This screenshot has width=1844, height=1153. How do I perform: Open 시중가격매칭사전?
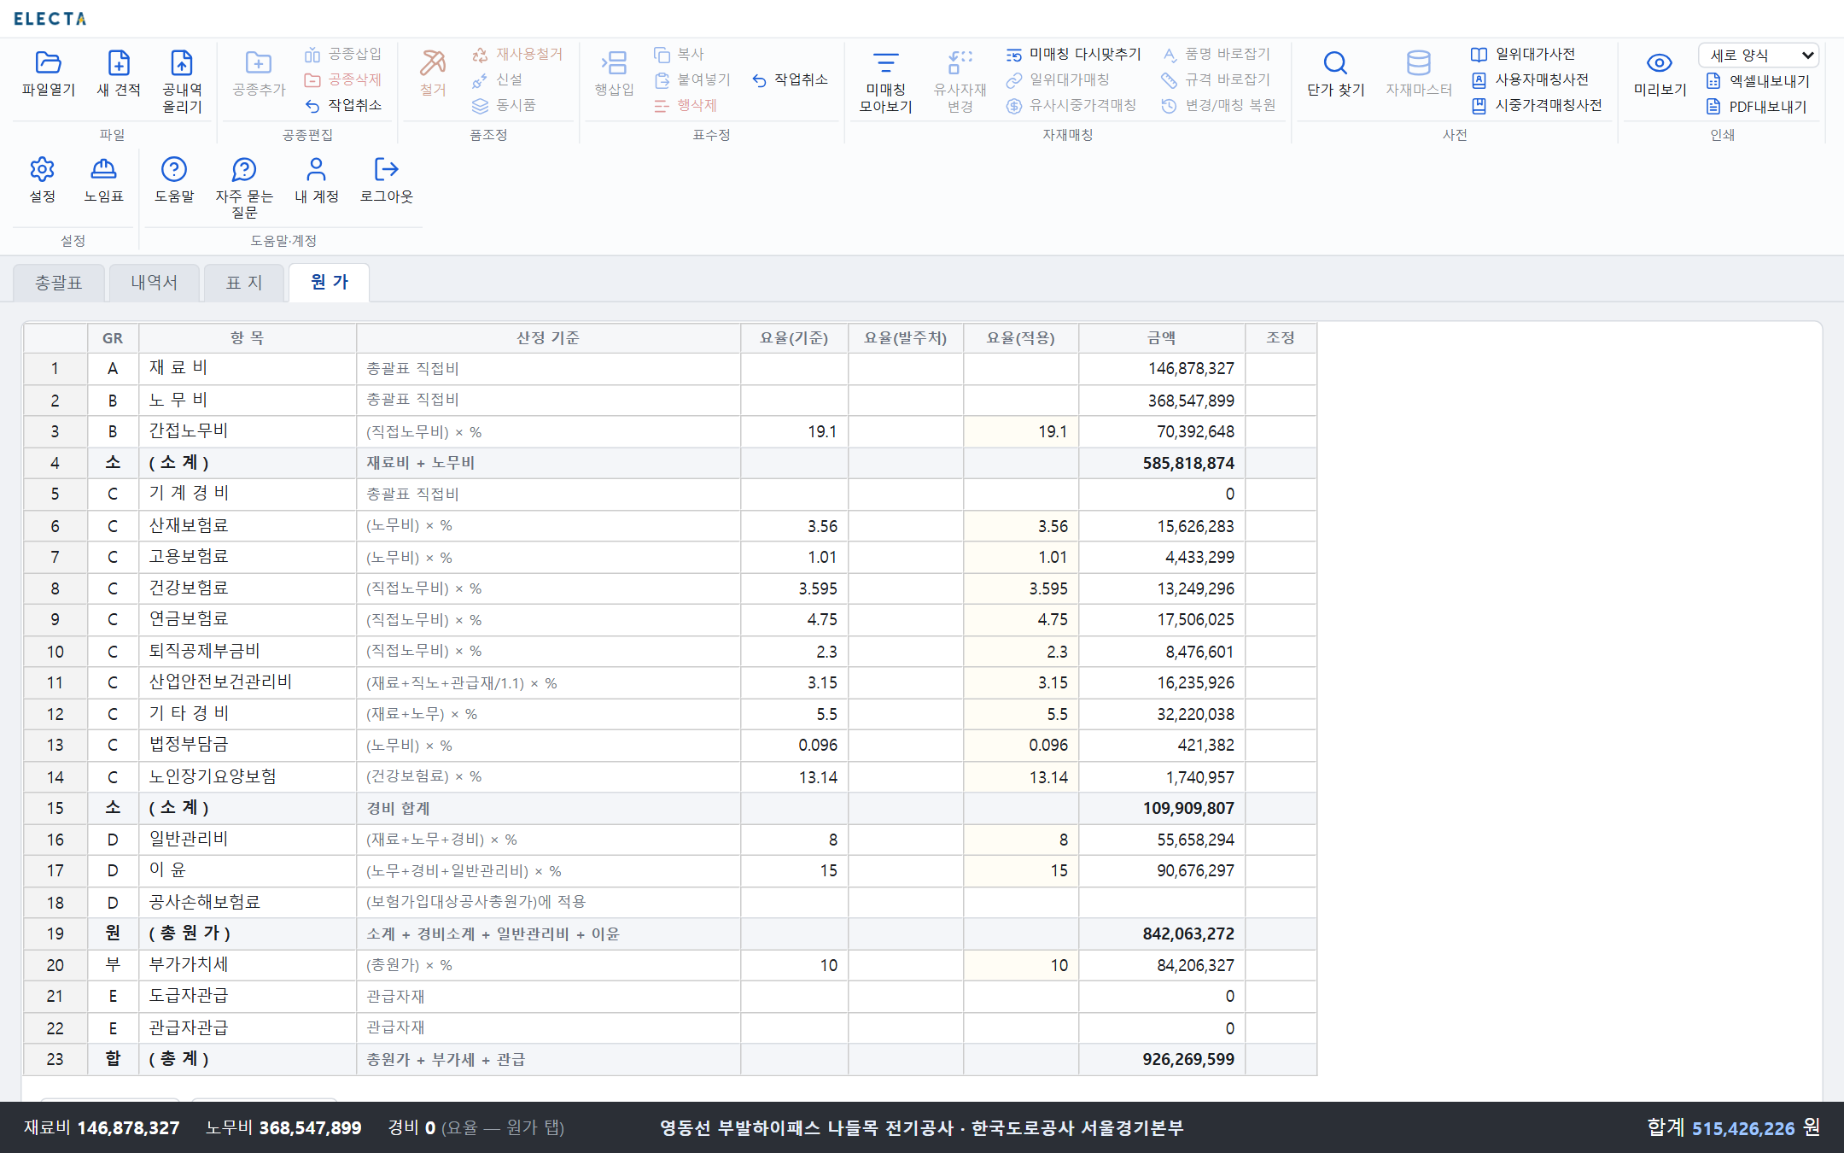(x=1537, y=105)
